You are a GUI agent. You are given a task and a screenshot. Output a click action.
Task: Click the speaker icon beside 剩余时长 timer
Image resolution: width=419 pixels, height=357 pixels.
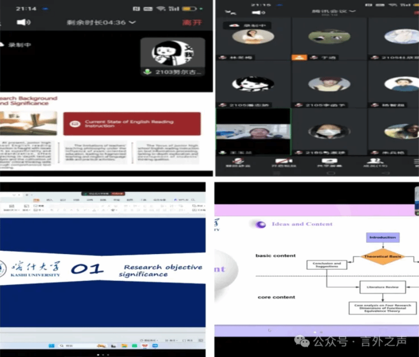[23, 22]
